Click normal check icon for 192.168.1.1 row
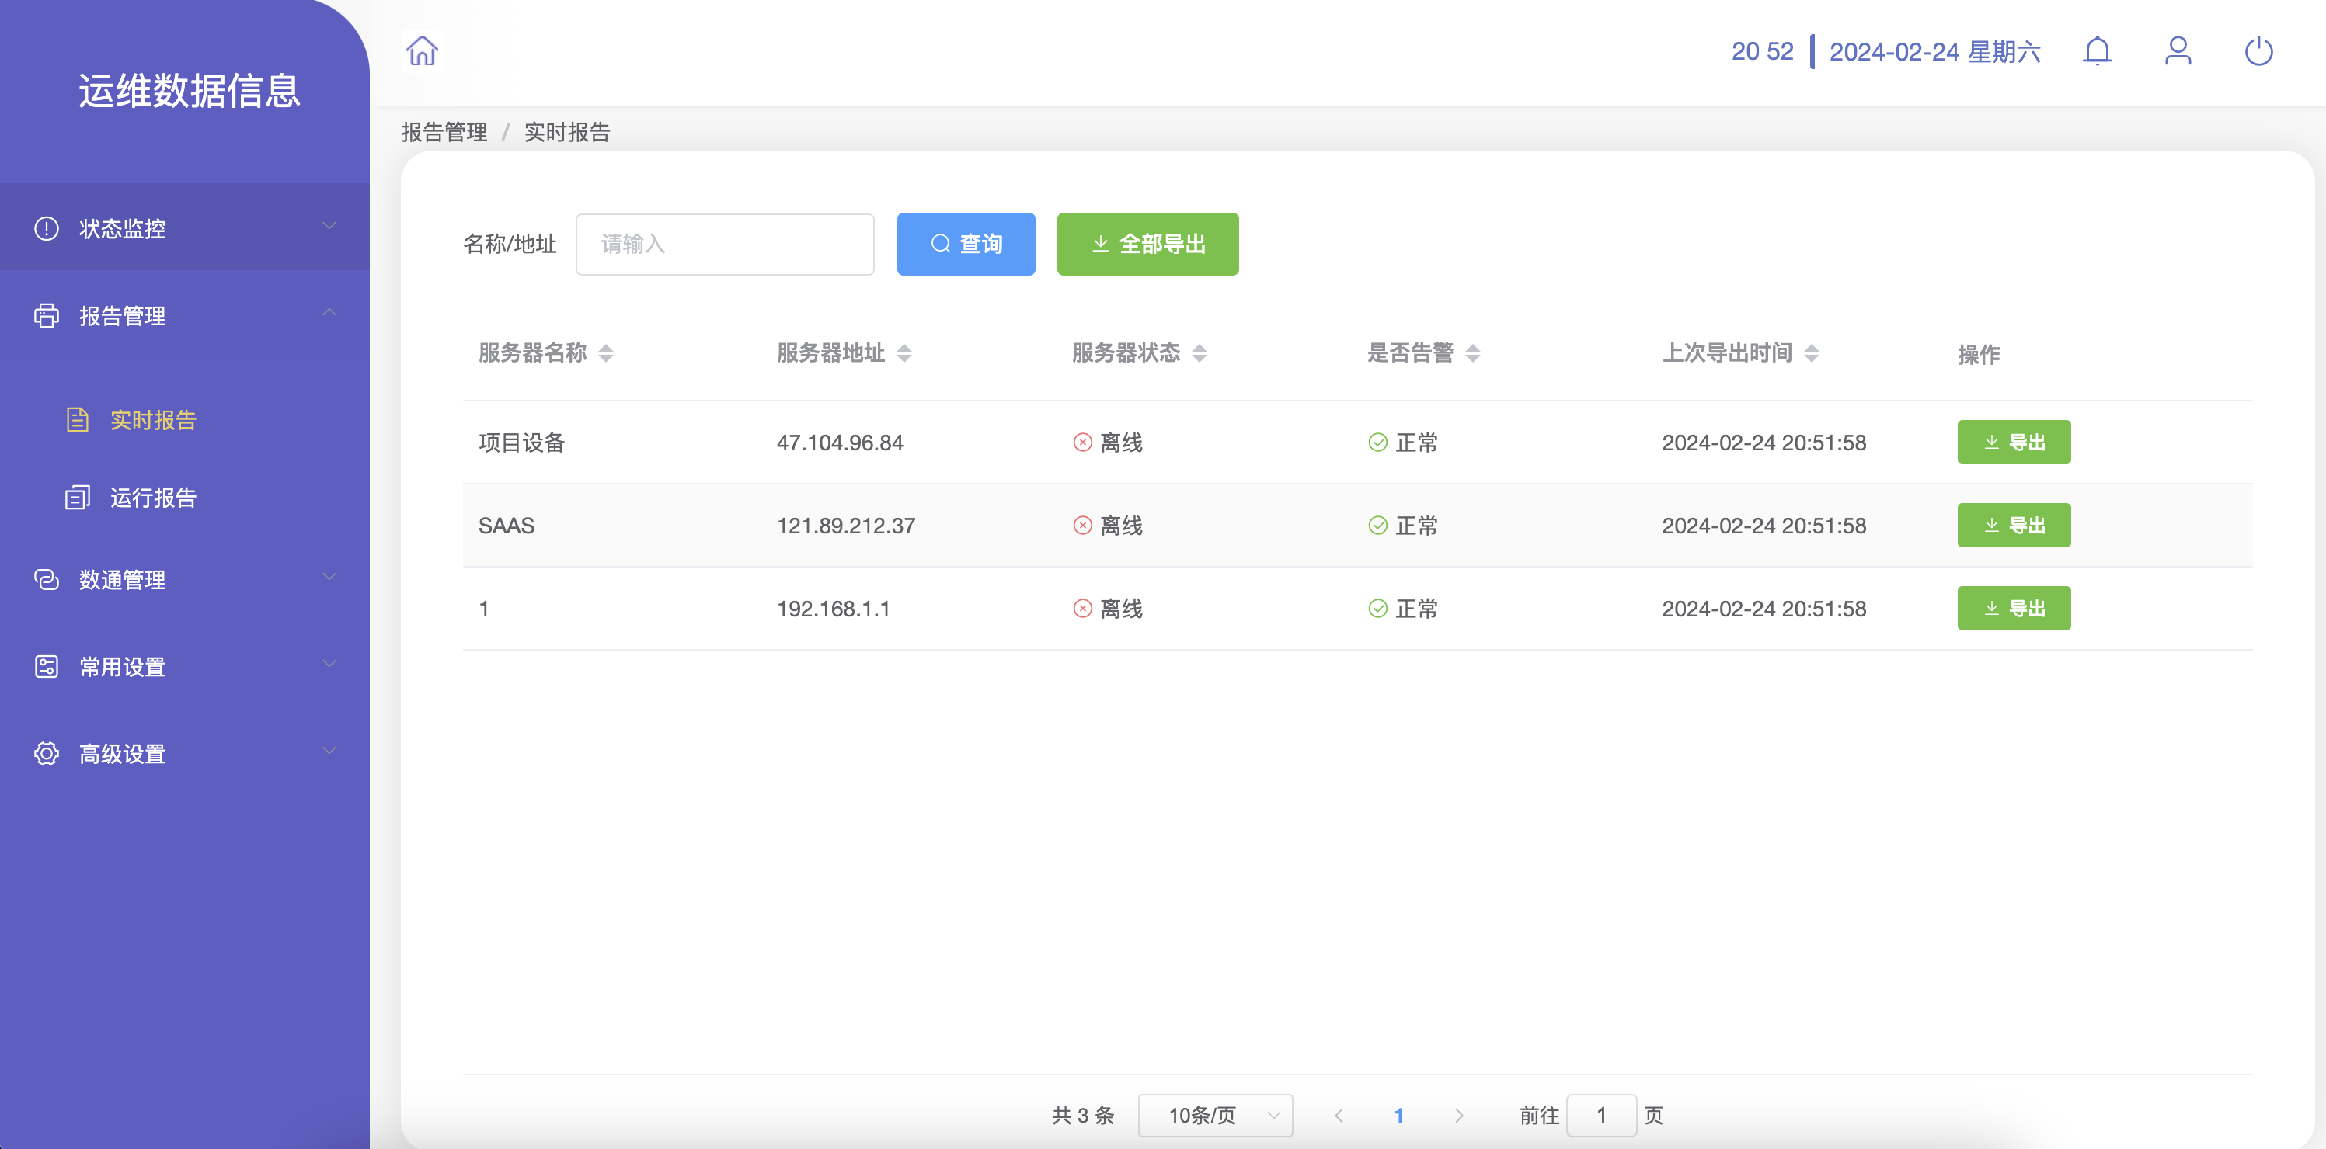The height and width of the screenshot is (1149, 2326). pos(1378,609)
